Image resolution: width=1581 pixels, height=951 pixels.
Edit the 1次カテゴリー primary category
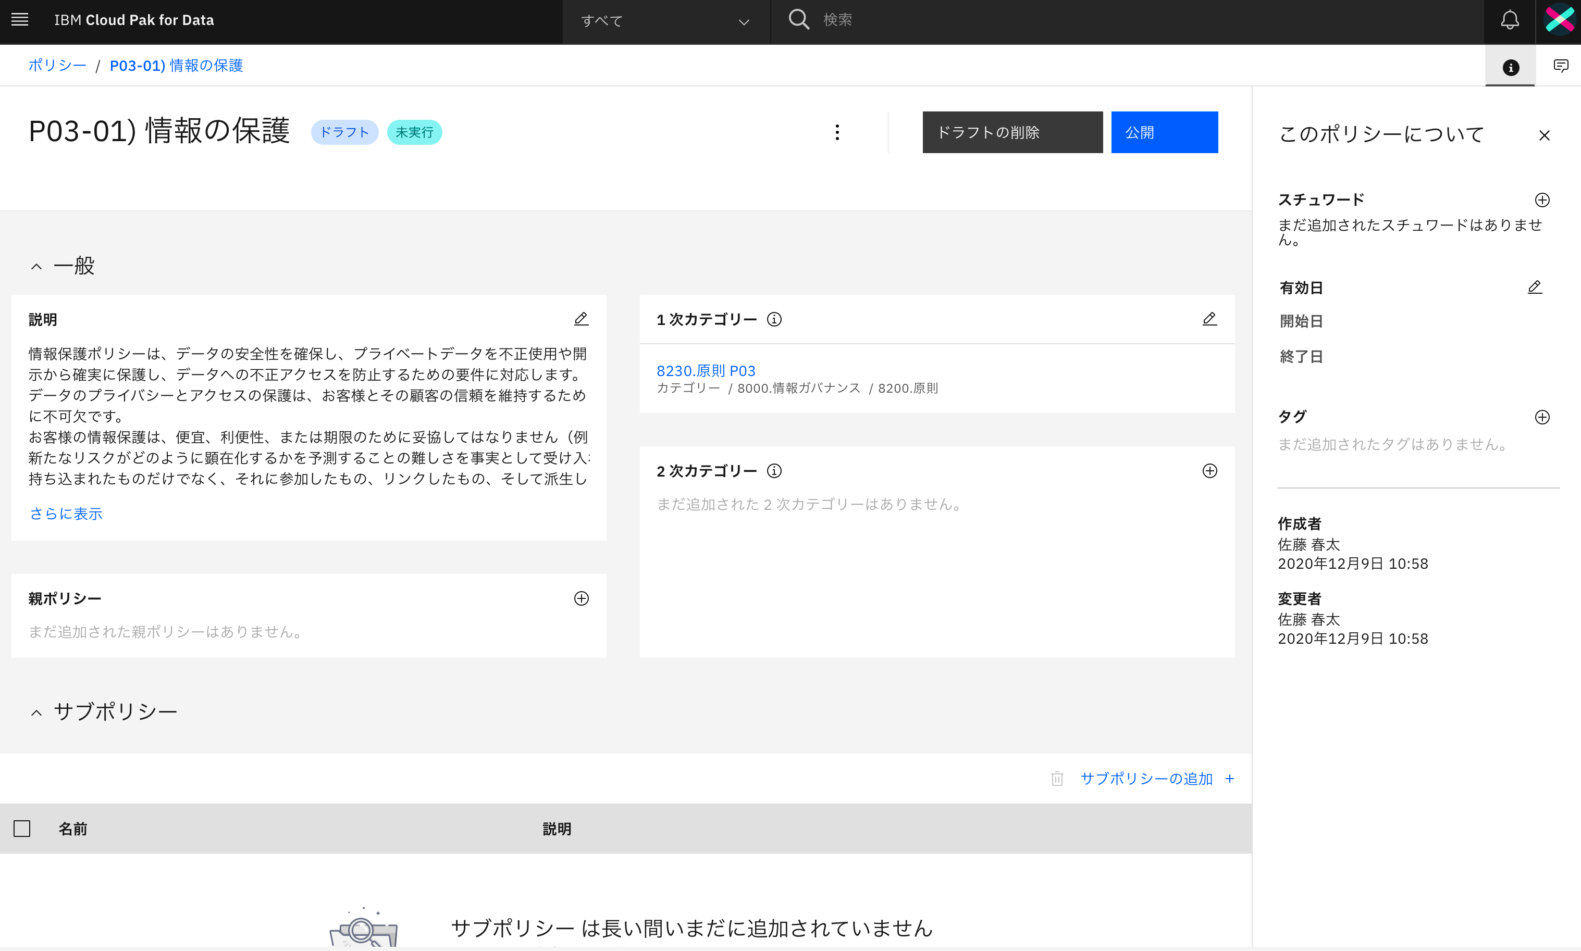tap(1209, 319)
